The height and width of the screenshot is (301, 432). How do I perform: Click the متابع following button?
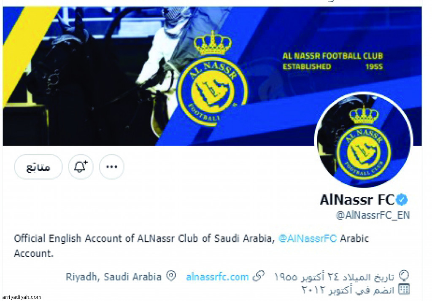click(38, 167)
